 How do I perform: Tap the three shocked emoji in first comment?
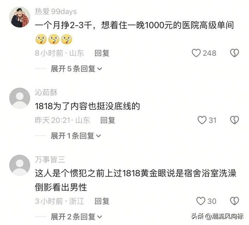coord(54,39)
